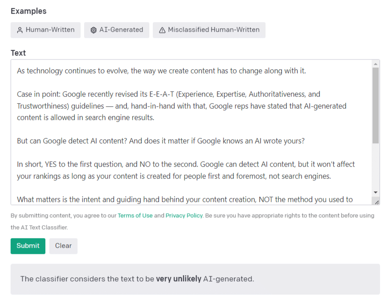Click the classifier result message box
391x302 pixels.
coord(195,279)
